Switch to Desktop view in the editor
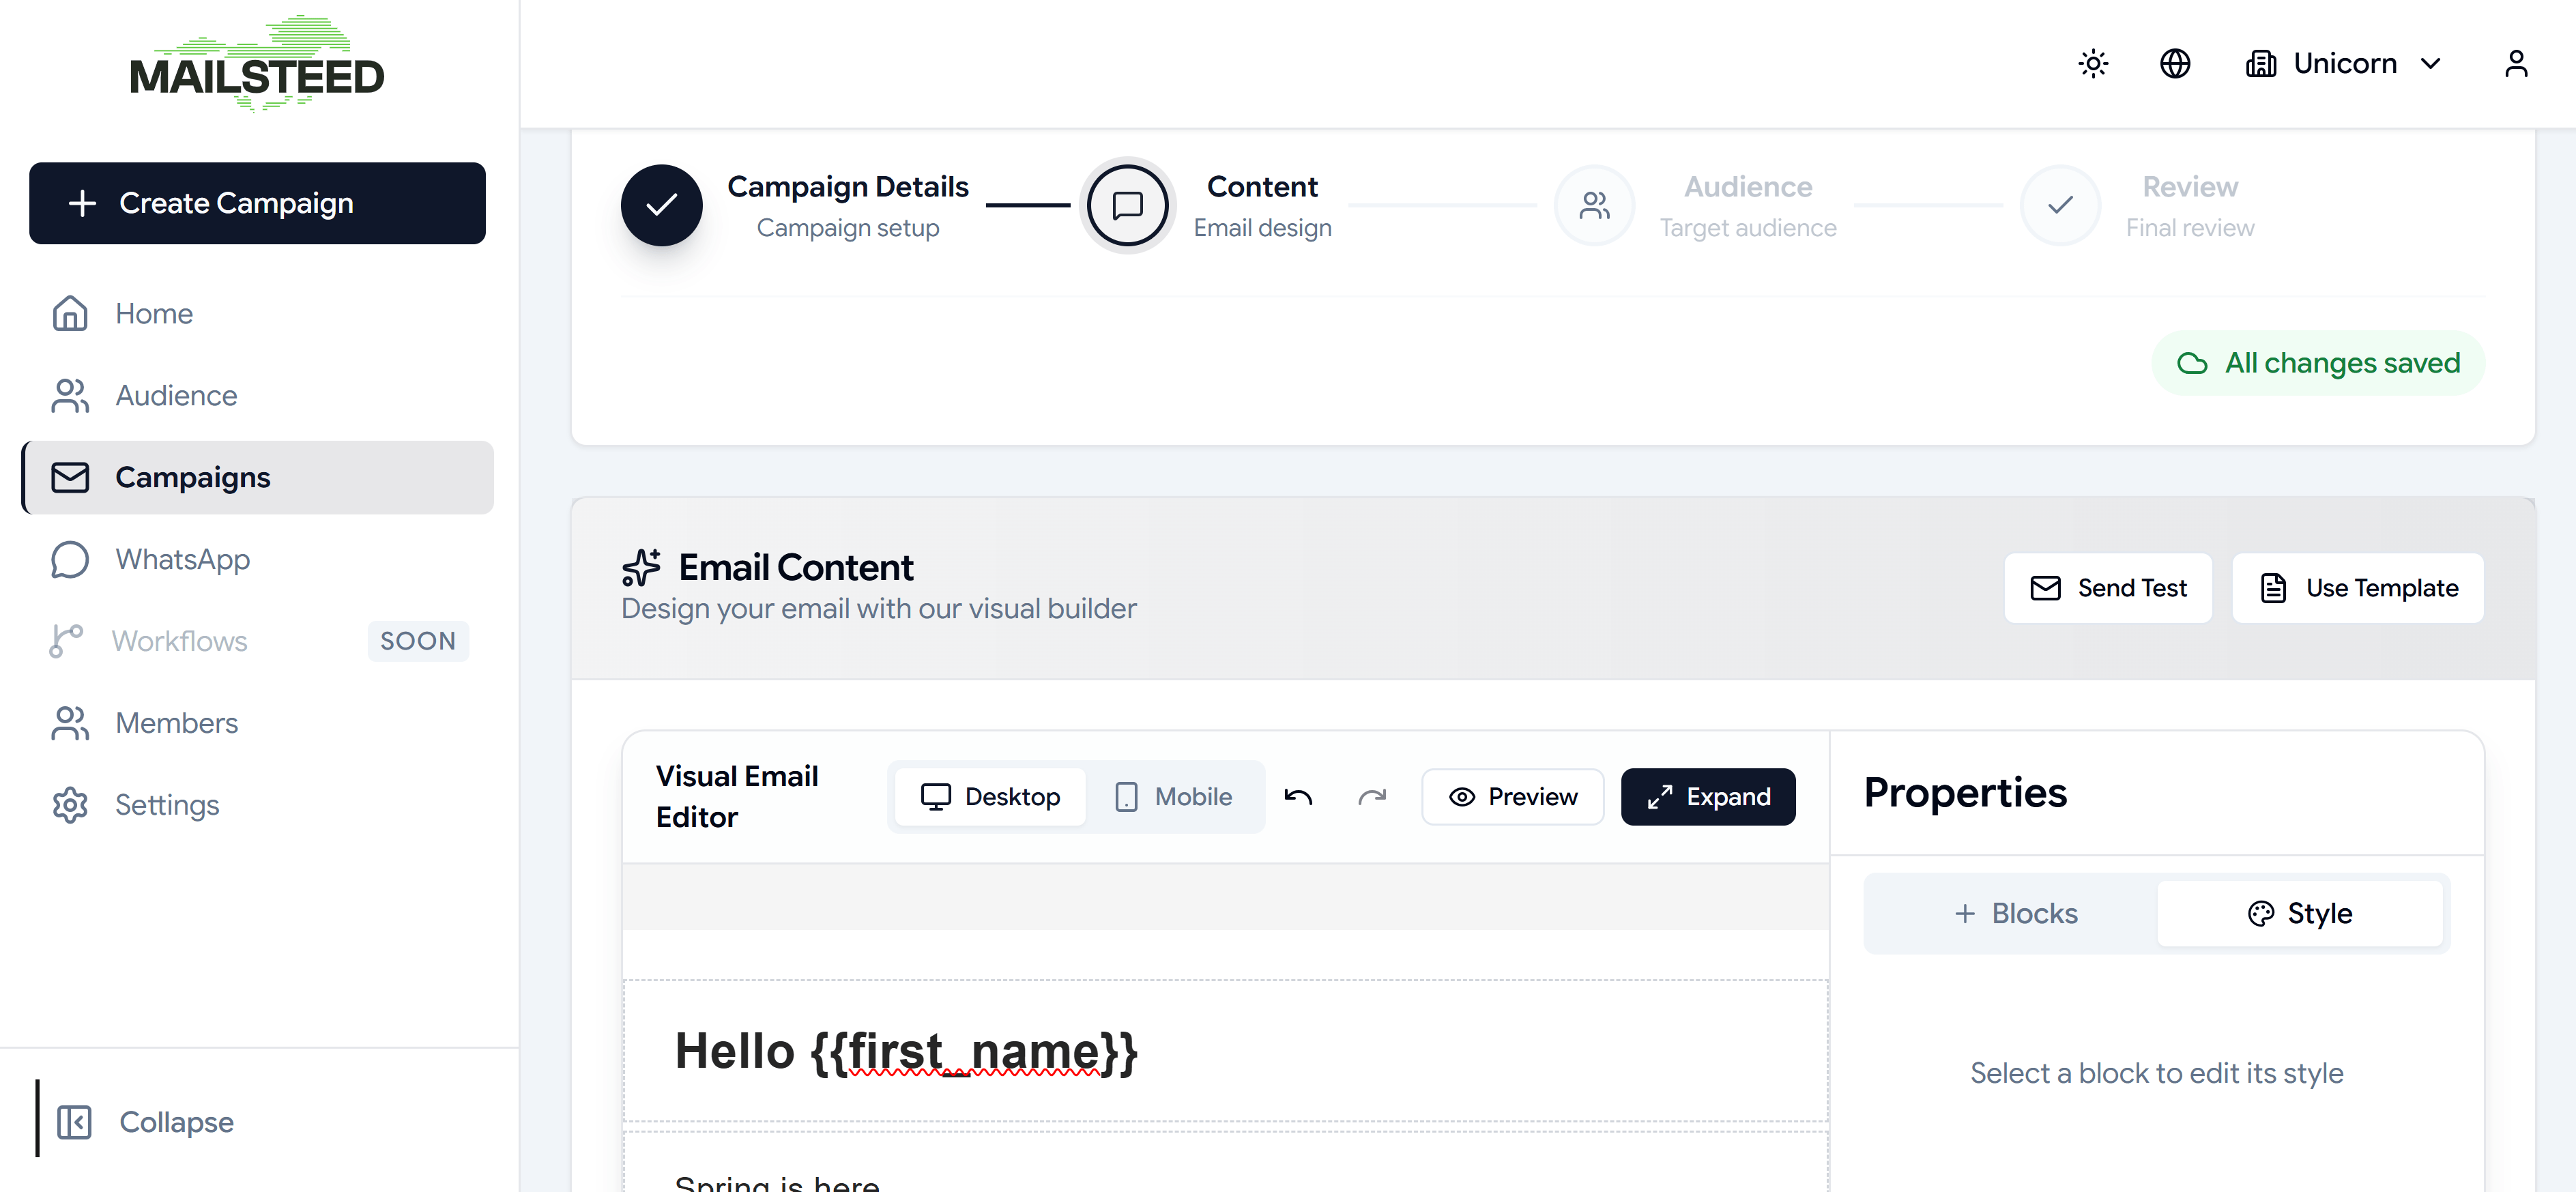2576x1192 pixels. click(x=989, y=796)
